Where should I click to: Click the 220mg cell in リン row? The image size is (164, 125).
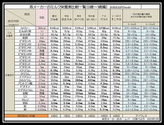pyautogui.click(x=104, y=97)
